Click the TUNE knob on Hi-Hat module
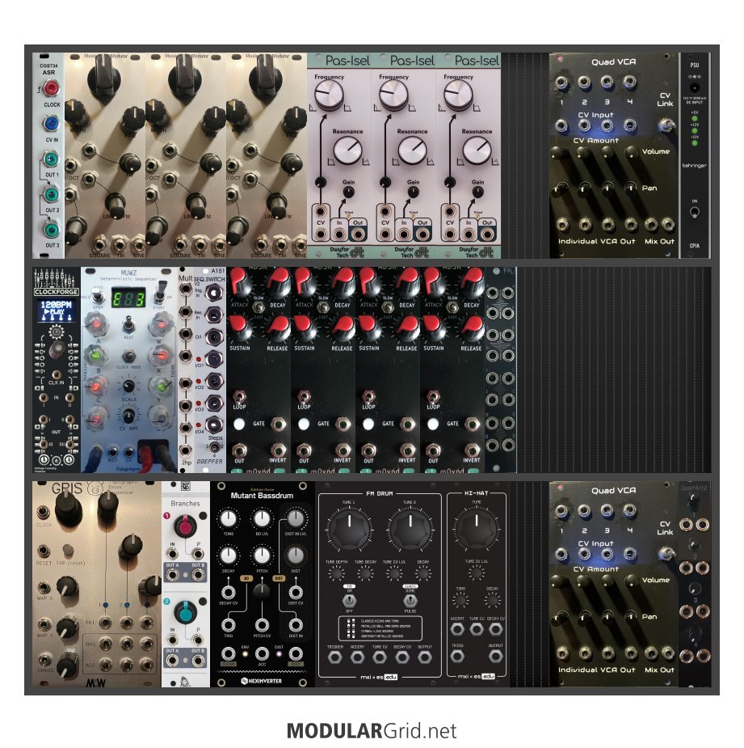The height and width of the screenshot is (748, 744). tap(476, 528)
